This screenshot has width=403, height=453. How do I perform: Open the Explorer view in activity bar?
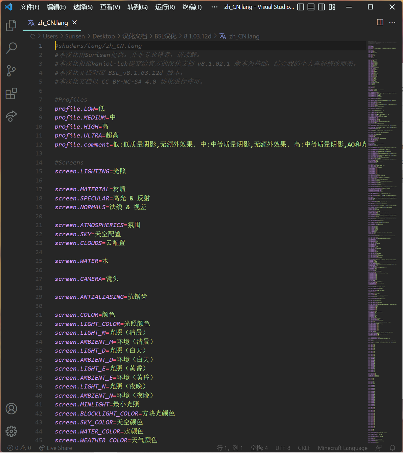tap(11, 25)
